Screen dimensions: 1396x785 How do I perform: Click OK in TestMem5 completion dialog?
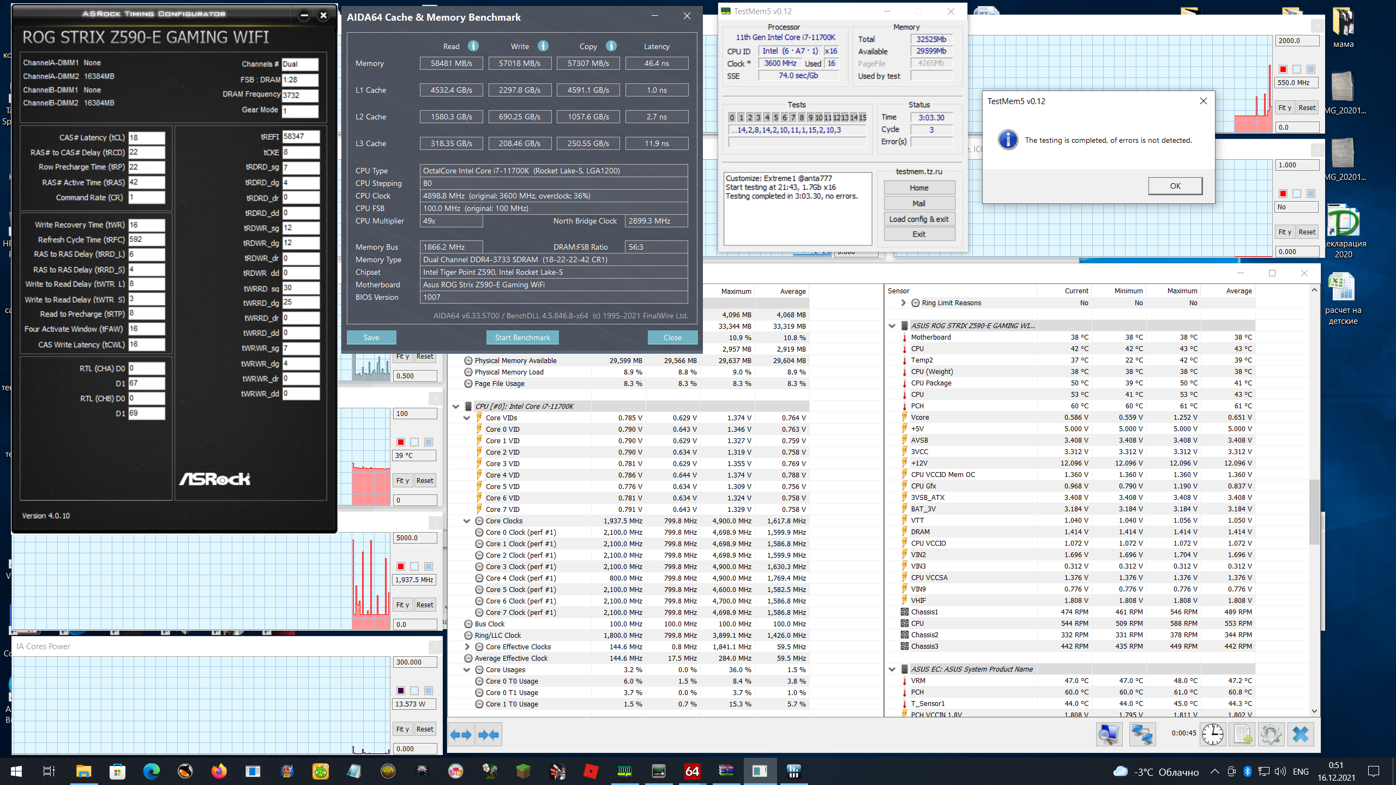1175,186
